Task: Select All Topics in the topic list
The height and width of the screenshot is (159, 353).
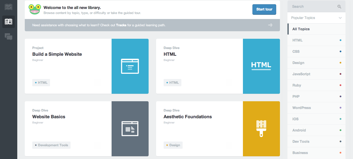Action: point(301,29)
